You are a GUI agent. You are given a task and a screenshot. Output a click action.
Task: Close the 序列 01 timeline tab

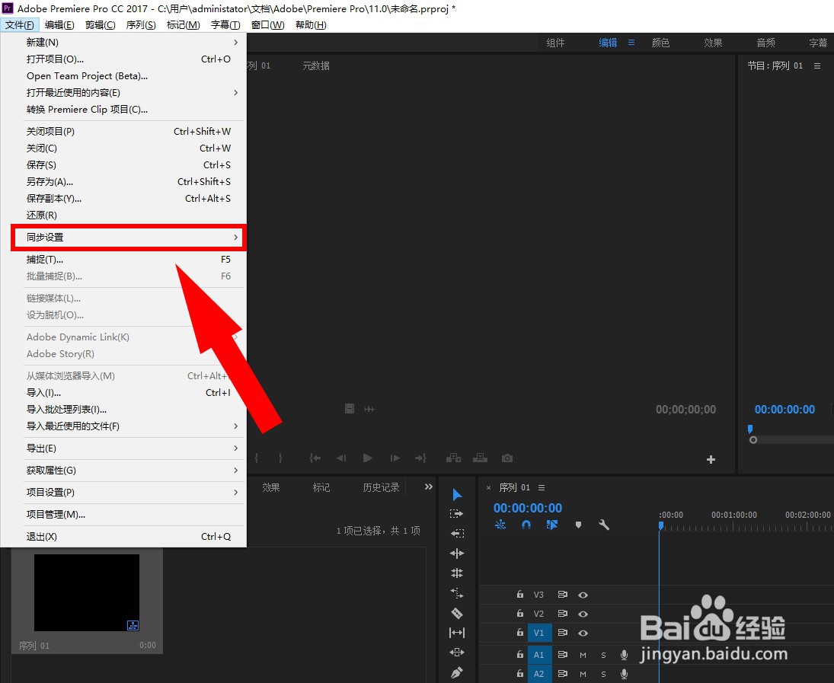[x=488, y=488]
